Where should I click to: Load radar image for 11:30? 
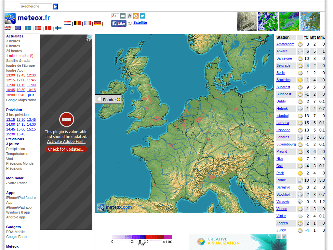click(x=11, y=85)
